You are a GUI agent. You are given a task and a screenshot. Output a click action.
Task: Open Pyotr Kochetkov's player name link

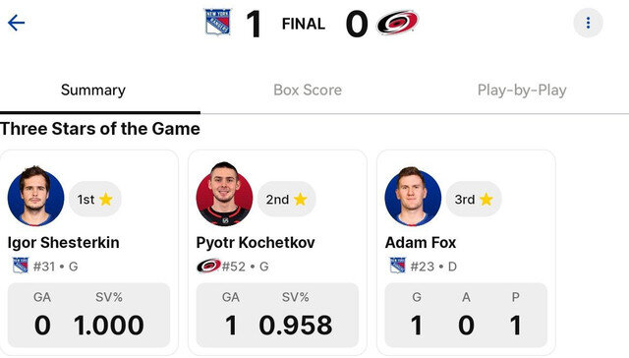[x=256, y=242]
